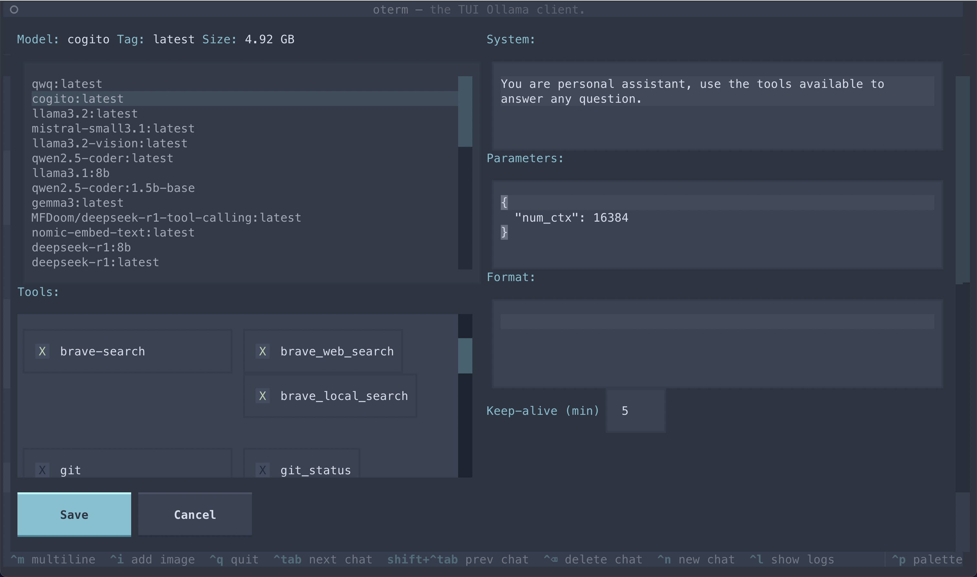Screen dimensions: 977x577
Task: Pick gemma3:latest from model list
Action: coord(77,203)
